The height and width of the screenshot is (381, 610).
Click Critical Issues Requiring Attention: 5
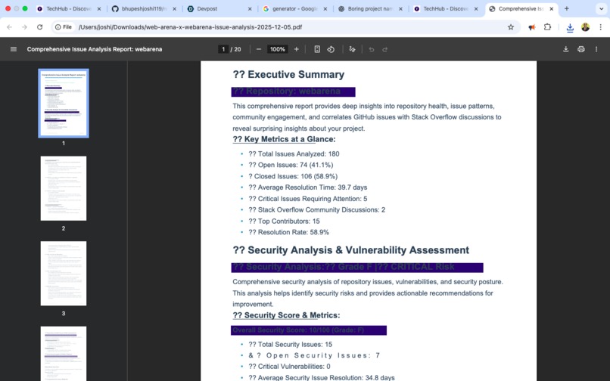point(308,199)
